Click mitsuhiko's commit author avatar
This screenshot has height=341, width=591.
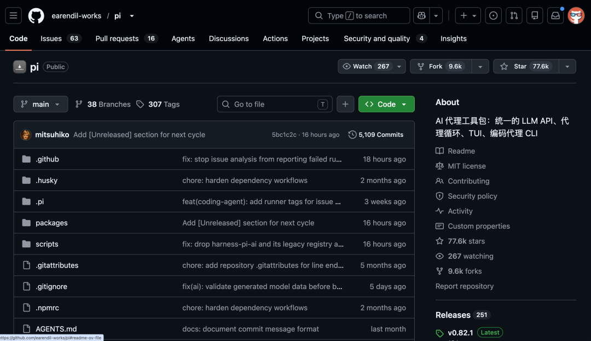(26, 135)
